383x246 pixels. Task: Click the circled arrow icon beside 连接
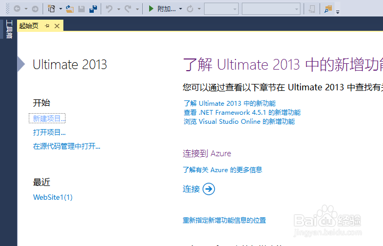coord(209,189)
